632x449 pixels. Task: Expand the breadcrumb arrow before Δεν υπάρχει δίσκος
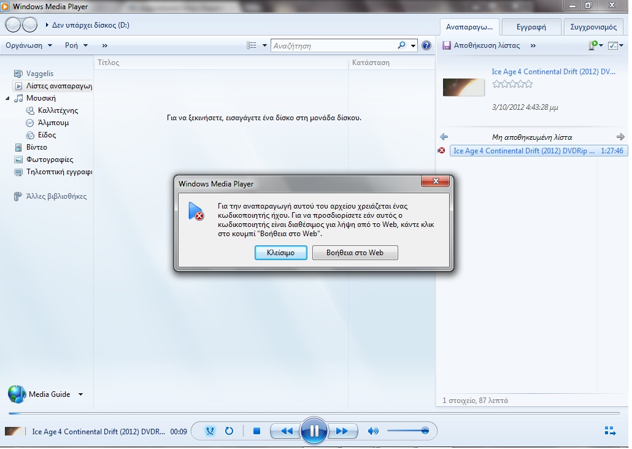[47, 25]
